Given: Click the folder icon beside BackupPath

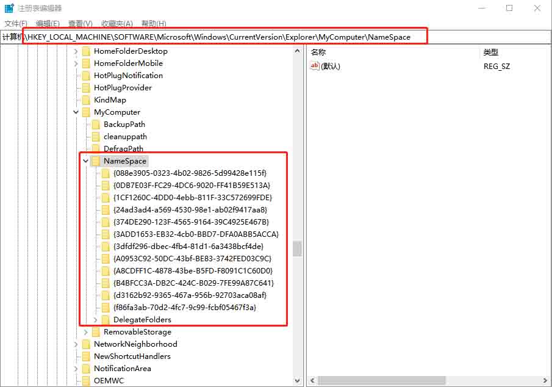Looking at the screenshot, I should tap(96, 125).
